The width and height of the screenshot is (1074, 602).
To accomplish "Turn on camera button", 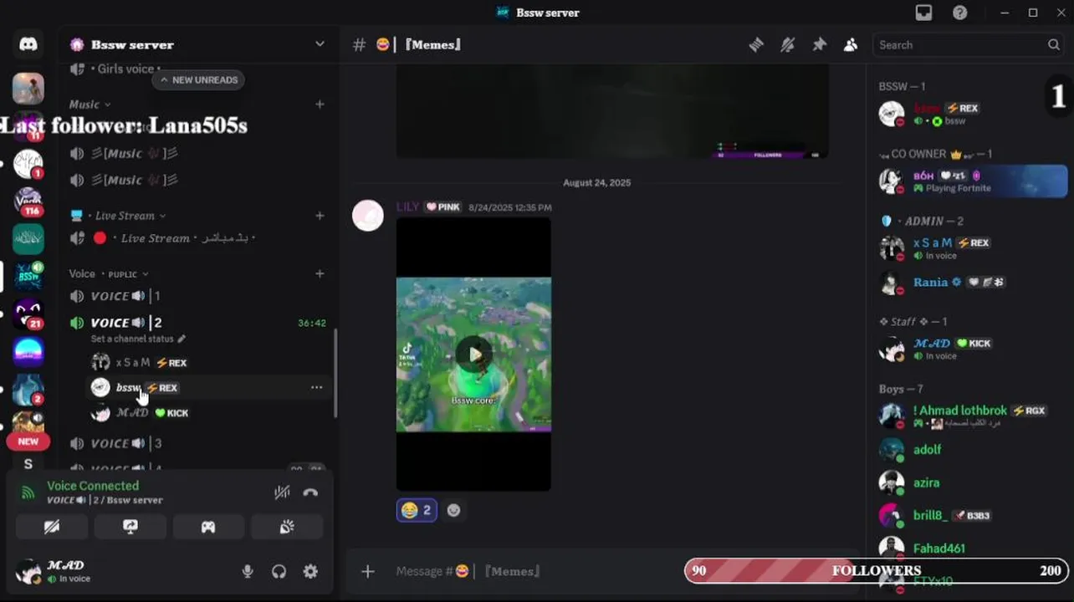I will tap(52, 527).
